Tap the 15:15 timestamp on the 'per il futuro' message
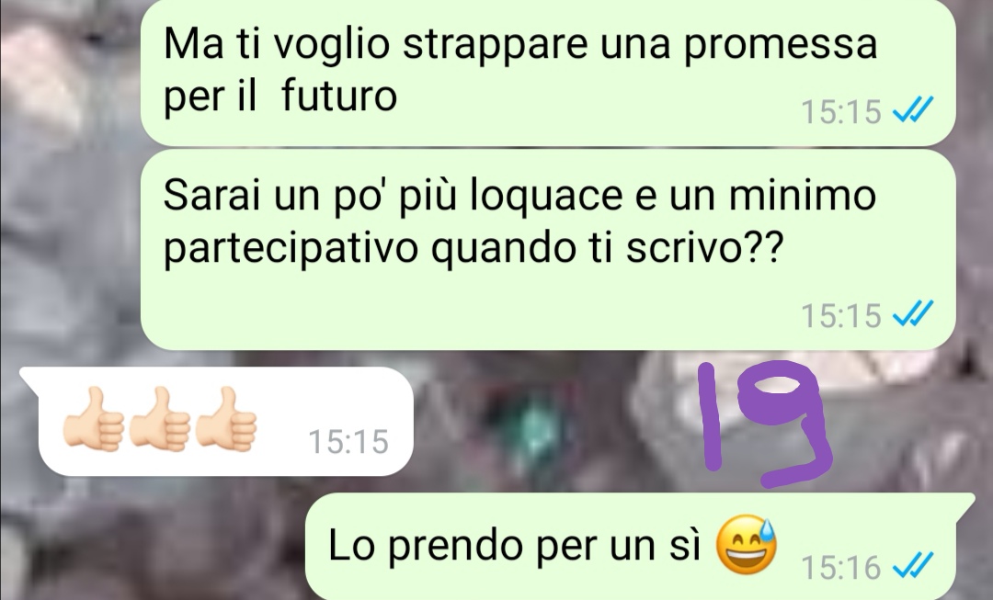The width and height of the screenshot is (993, 600). point(841,112)
